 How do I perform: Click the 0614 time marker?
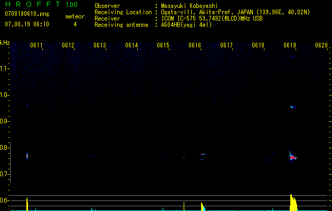tap(131, 45)
